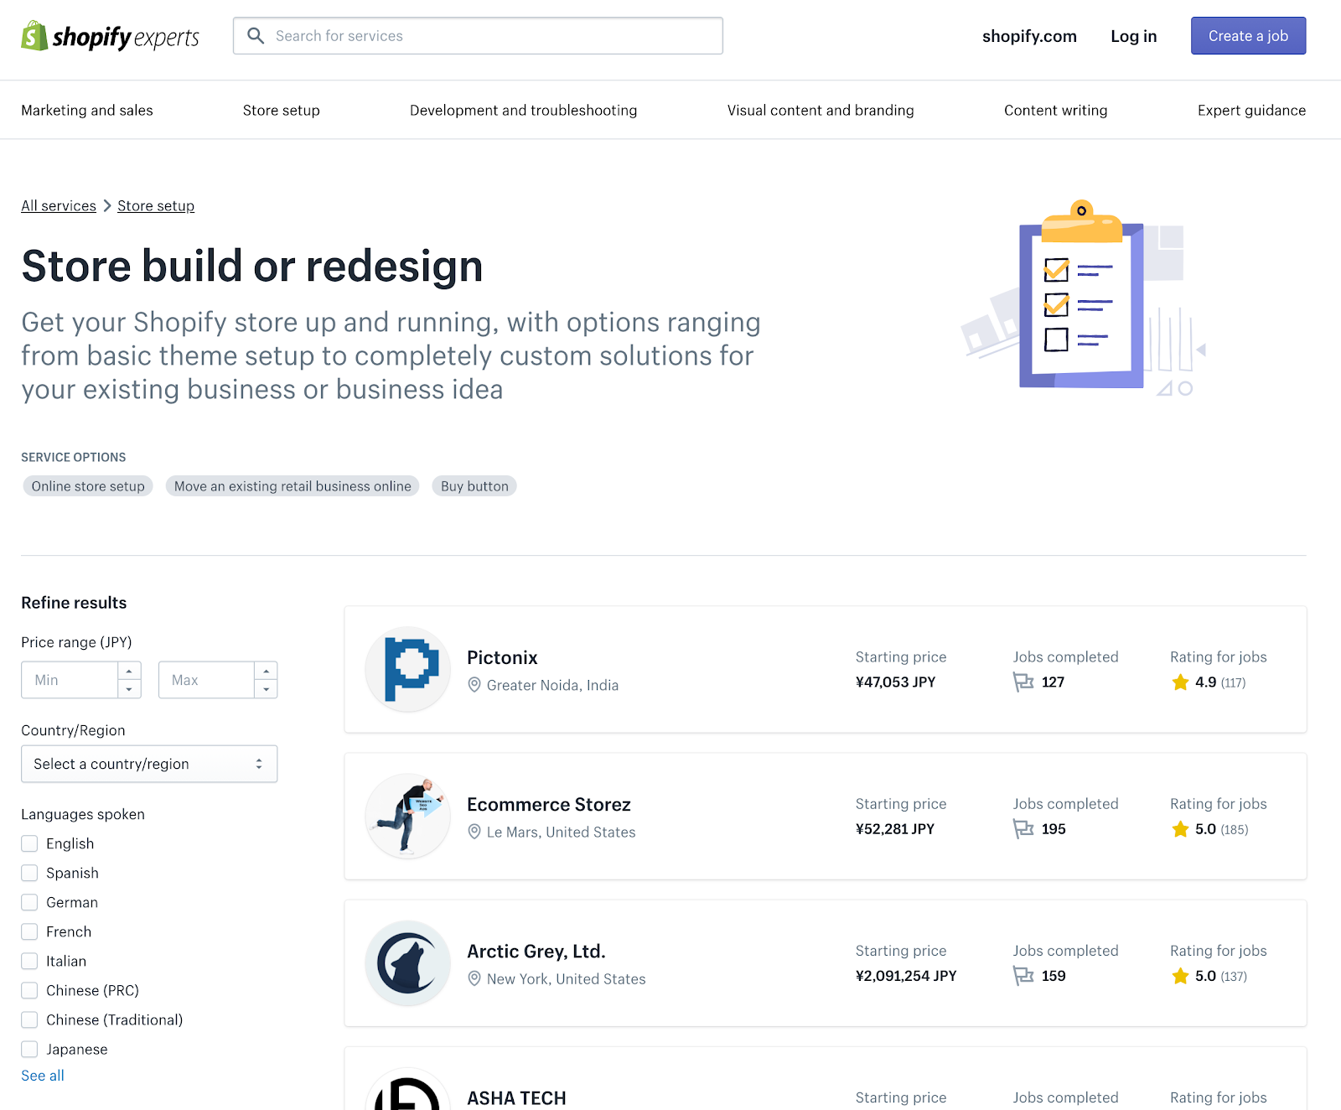Click the jobs completed cart icon for Pictonix

(x=1023, y=682)
